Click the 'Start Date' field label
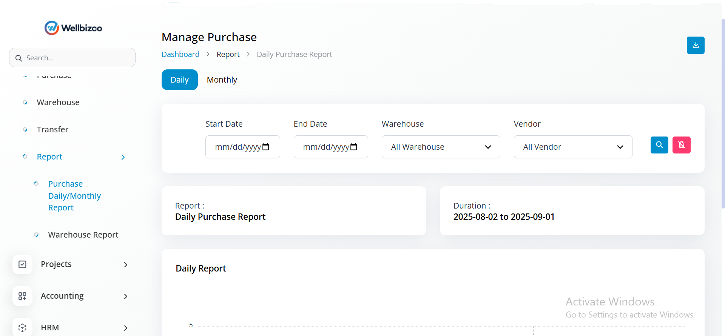 pyautogui.click(x=224, y=124)
